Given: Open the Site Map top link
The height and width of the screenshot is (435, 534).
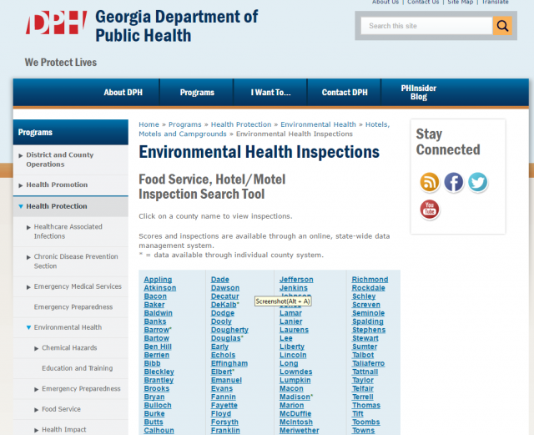Looking at the screenshot, I should coord(460,2).
